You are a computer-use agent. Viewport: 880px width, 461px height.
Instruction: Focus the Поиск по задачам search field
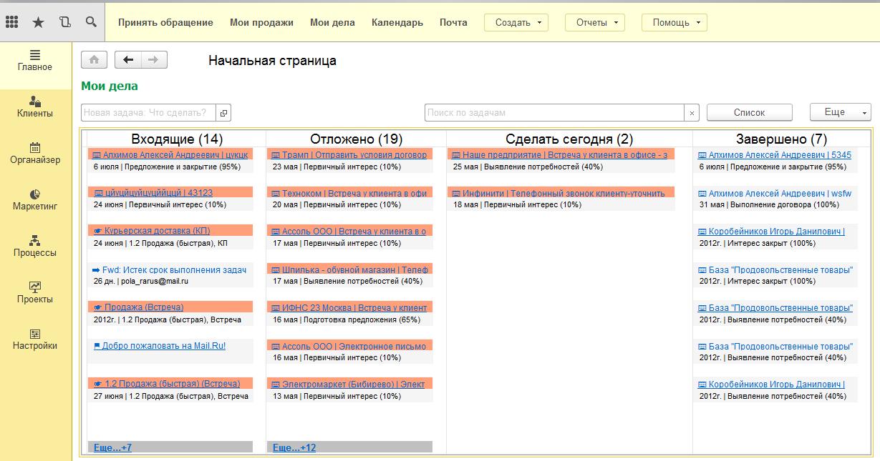[x=554, y=113]
